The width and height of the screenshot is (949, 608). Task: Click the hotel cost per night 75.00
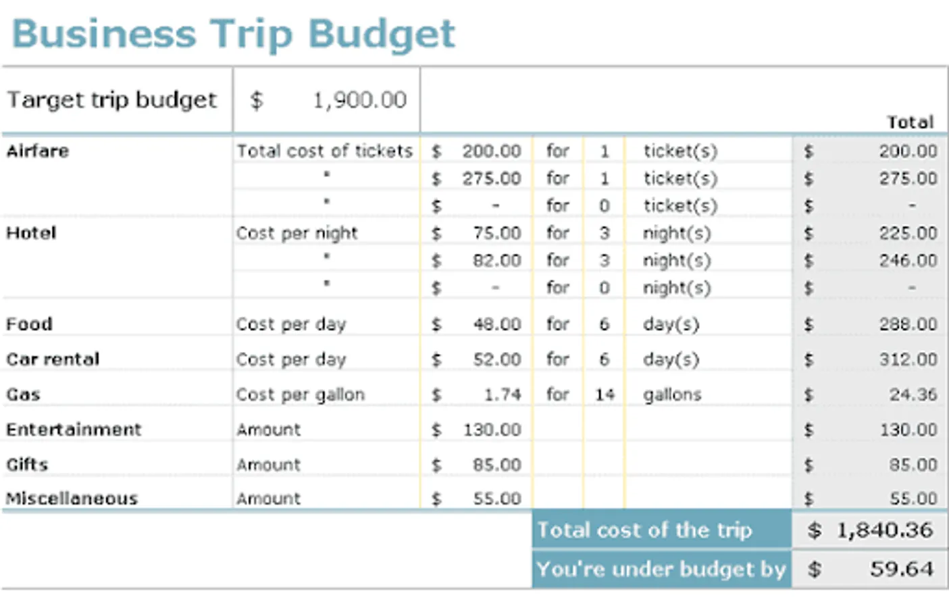click(x=476, y=233)
